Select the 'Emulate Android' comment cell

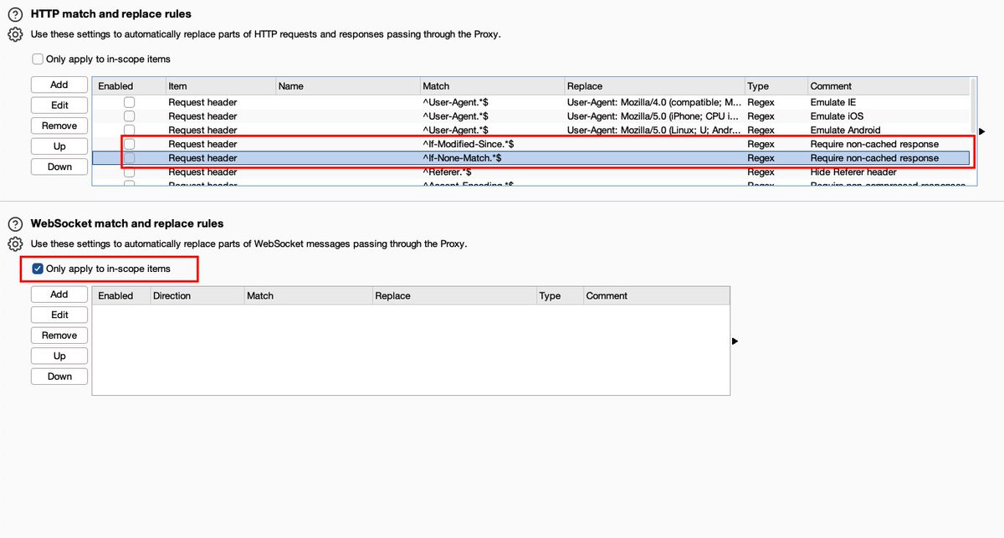click(x=845, y=130)
